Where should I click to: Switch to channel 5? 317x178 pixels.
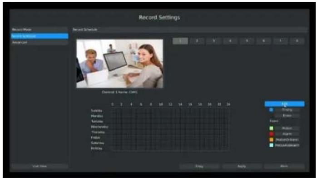247,41
